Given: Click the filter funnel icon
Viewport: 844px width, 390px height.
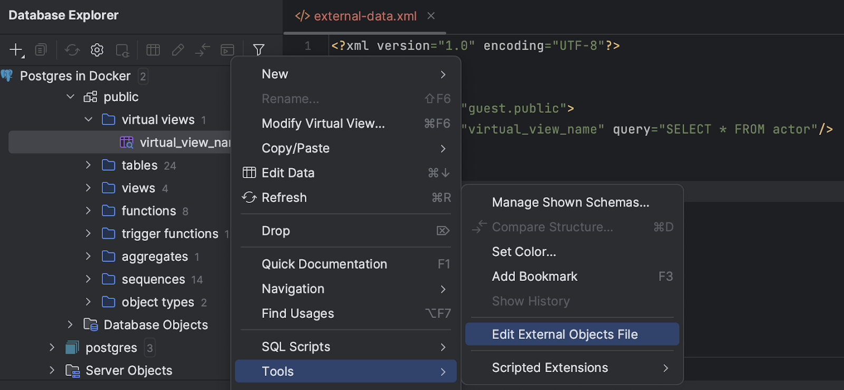Looking at the screenshot, I should click(x=258, y=50).
